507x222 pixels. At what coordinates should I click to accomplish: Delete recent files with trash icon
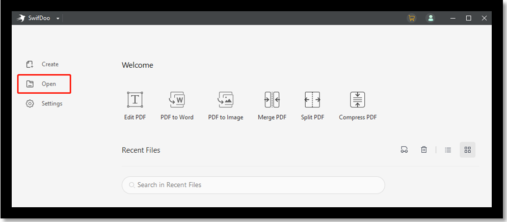coord(423,150)
